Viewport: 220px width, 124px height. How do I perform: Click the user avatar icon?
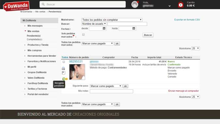click(x=135, y=5)
